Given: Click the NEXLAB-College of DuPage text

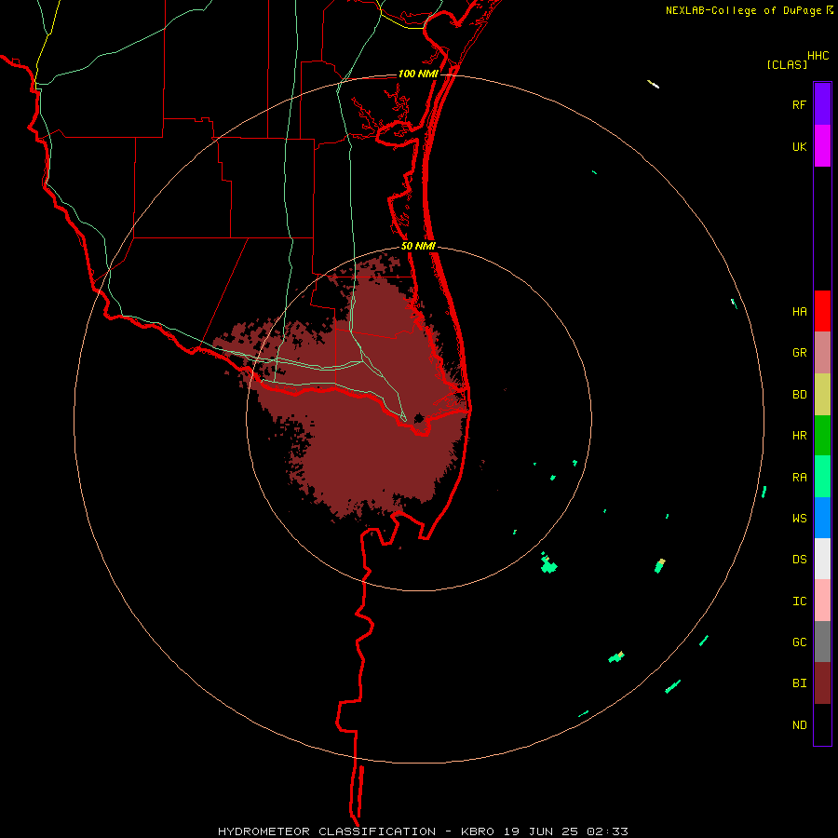Looking at the screenshot, I should click(743, 10).
